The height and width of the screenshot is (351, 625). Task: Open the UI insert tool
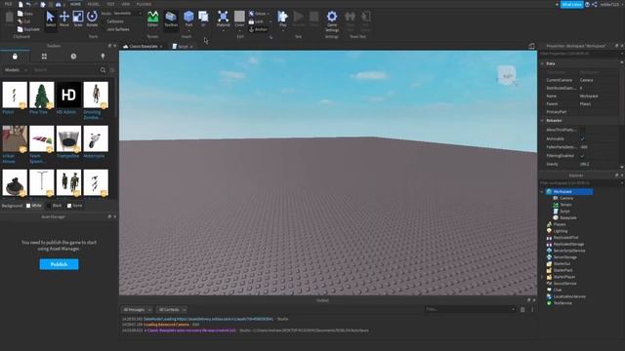[x=203, y=19]
